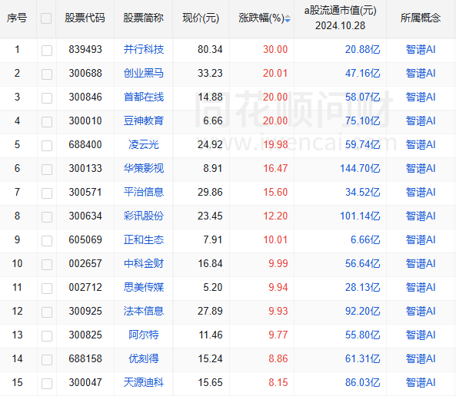Open 正和生态 stock link
This screenshot has width=456, height=396.
click(x=144, y=239)
